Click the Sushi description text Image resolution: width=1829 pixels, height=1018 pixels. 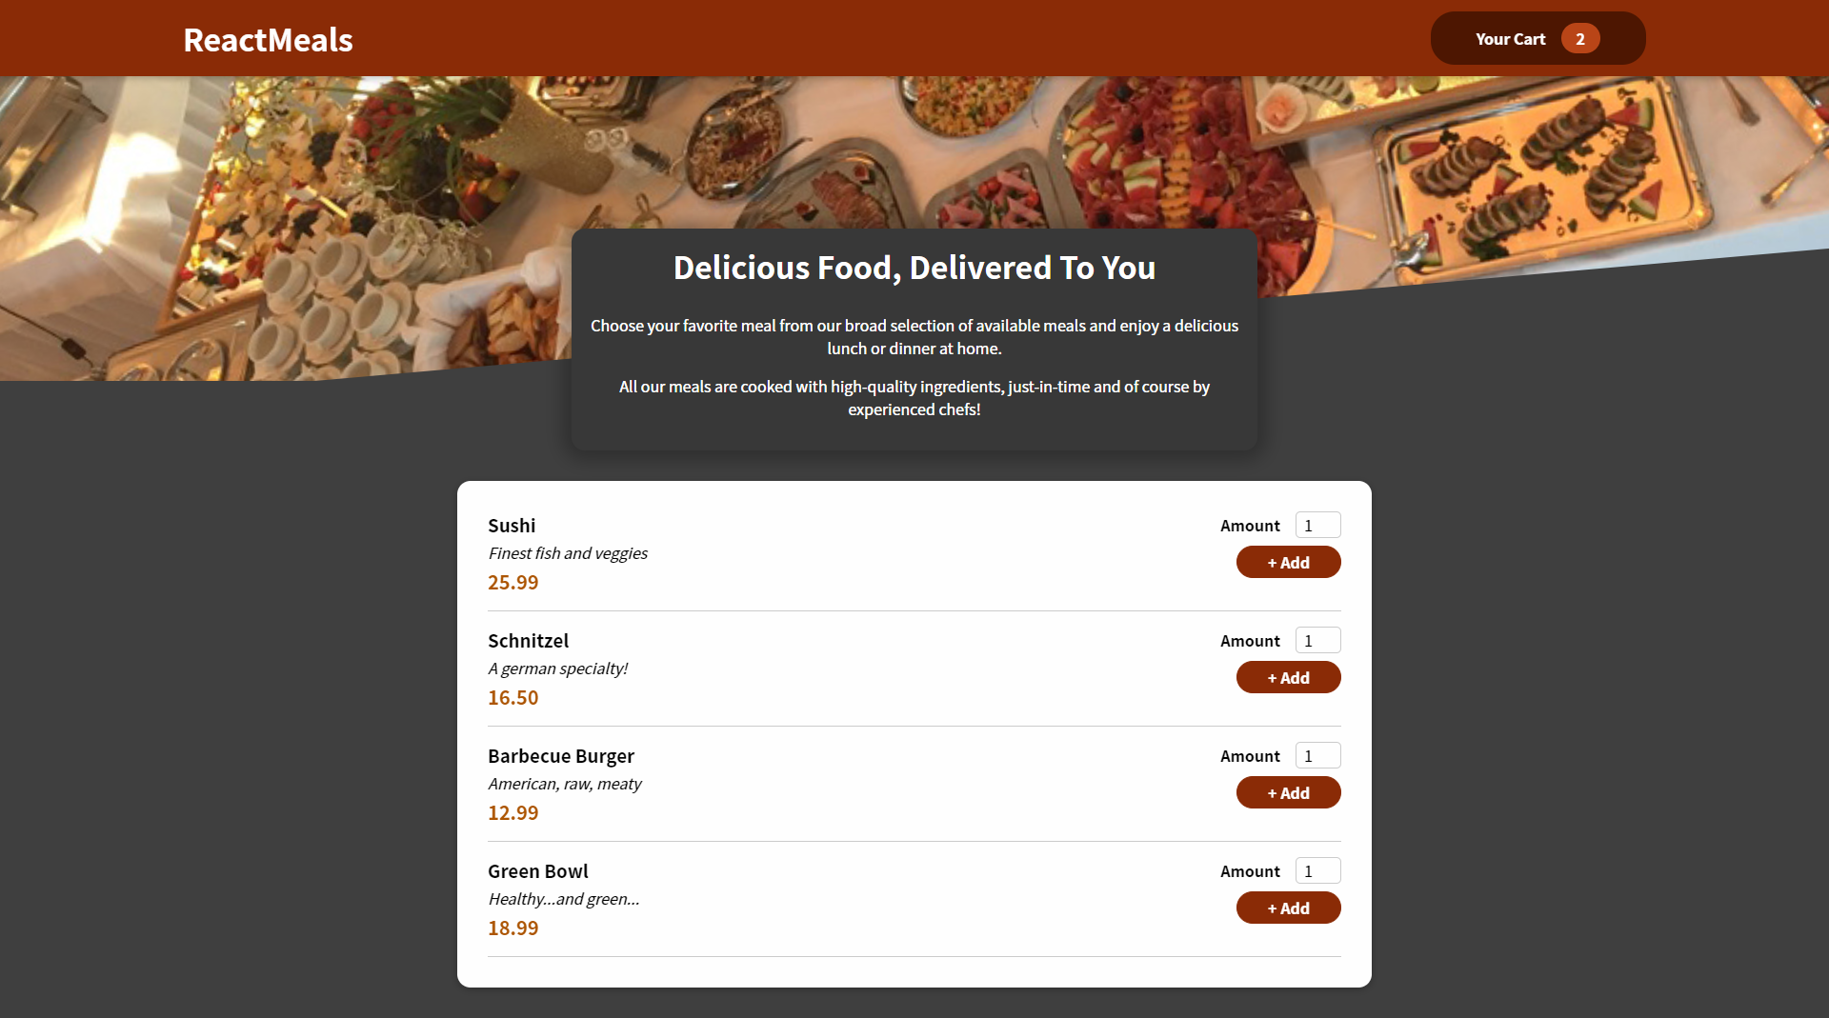point(567,552)
